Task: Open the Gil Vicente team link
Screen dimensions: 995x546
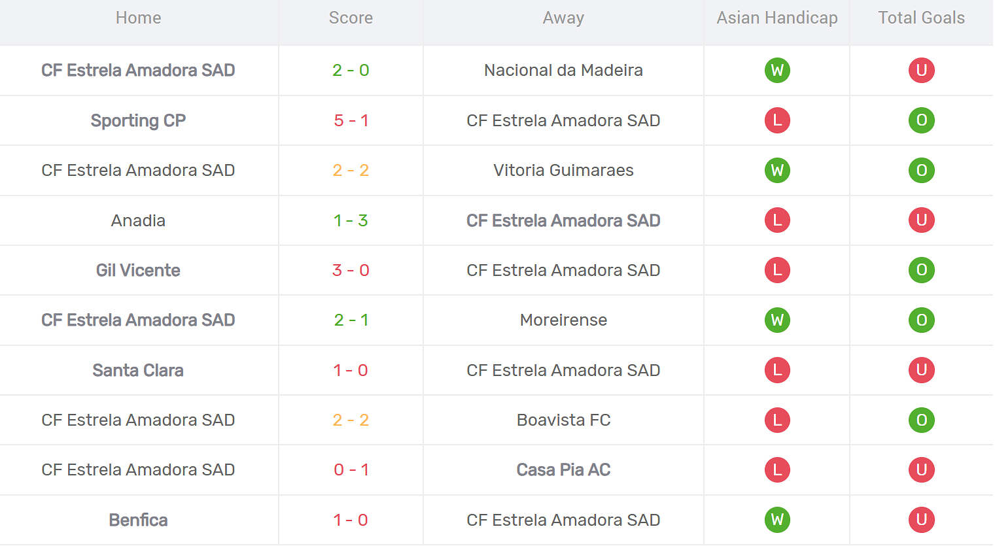Action: pos(138,270)
